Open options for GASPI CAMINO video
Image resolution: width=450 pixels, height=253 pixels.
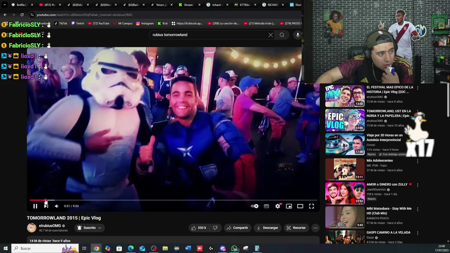click(x=418, y=233)
